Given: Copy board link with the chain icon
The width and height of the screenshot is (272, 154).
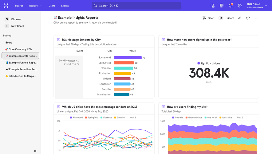Looking at the screenshot, I should point(239,18).
